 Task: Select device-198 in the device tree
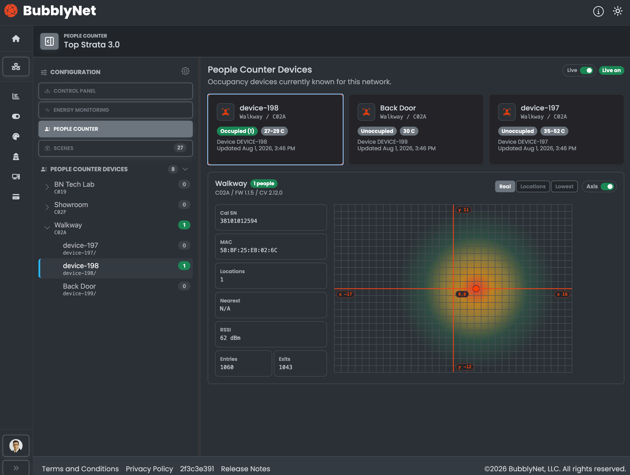[116, 269]
